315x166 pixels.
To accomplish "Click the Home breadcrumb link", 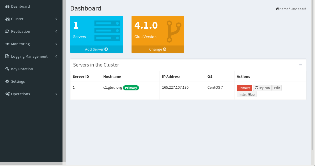I will click(282, 9).
